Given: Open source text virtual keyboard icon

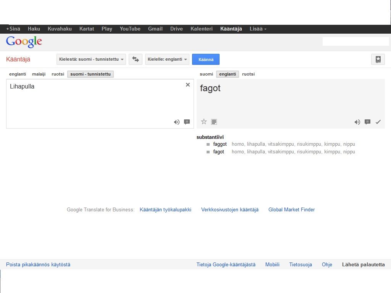Looking at the screenshot, I should point(187,122).
